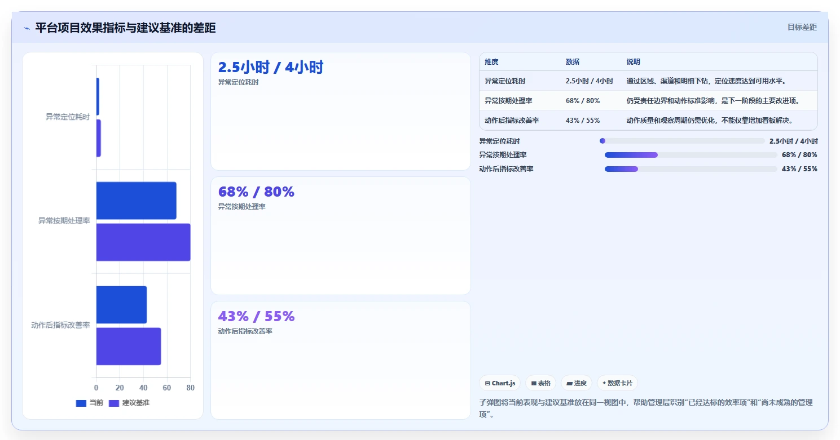The image size is (840, 440).
Task: Click the 异常按期处理率 chart axis label
Action: click(x=64, y=221)
